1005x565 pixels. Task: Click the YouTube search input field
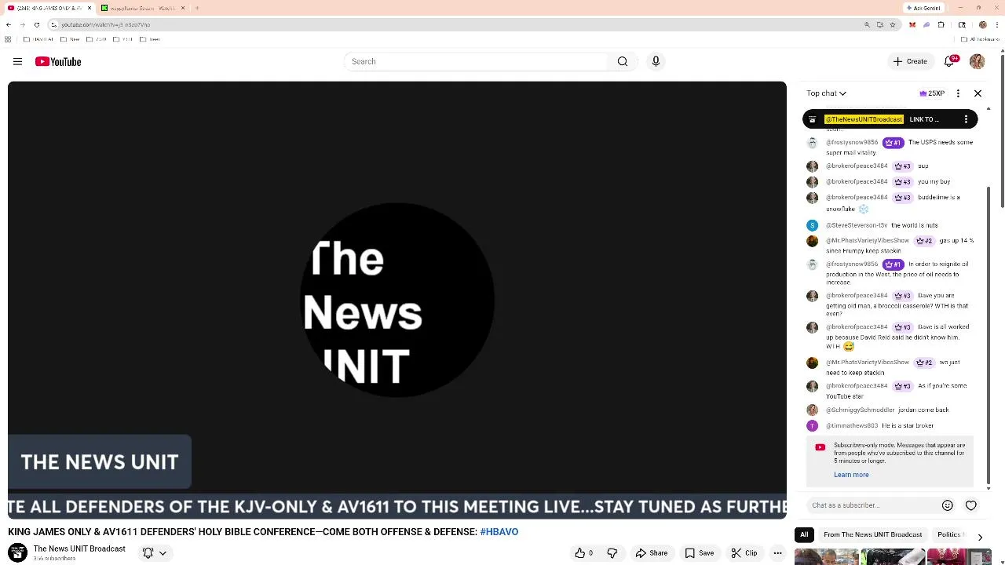tap(475, 61)
